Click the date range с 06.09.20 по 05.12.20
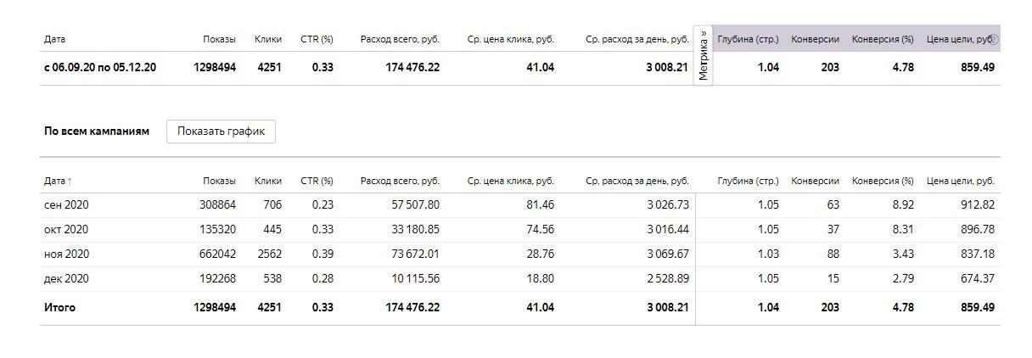Image resolution: width=1032 pixels, height=358 pixels. click(100, 68)
